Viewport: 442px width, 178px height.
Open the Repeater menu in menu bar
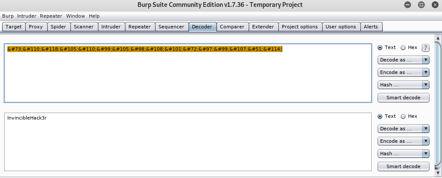tap(51, 16)
